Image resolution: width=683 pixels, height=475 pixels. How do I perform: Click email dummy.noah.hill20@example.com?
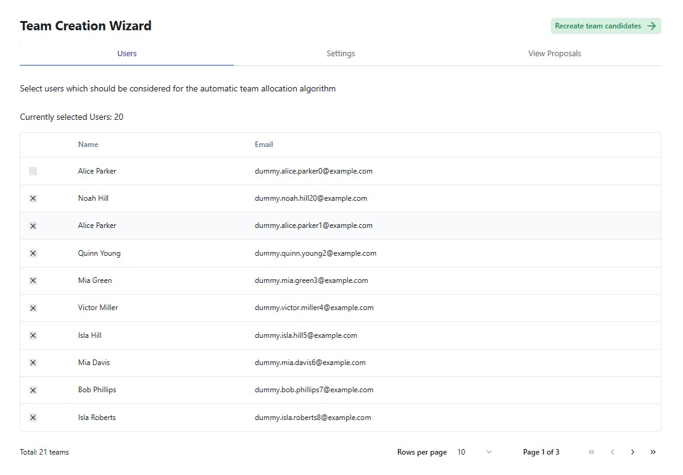coord(311,198)
